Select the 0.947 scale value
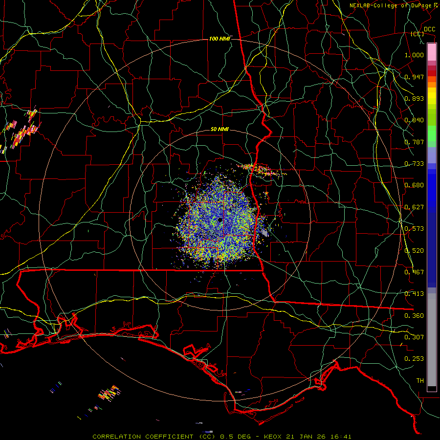Screen dimensions: 440x440 pos(414,77)
